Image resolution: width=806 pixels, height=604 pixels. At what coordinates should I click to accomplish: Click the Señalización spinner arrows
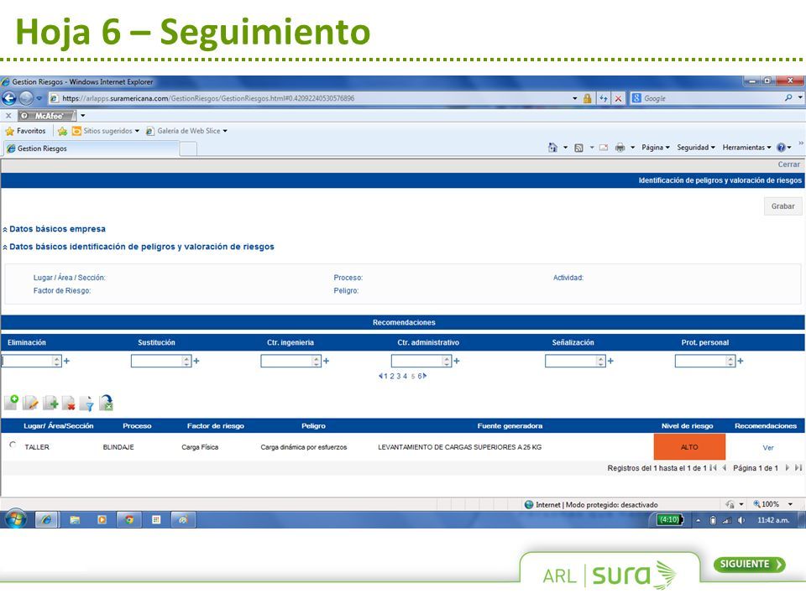(601, 361)
